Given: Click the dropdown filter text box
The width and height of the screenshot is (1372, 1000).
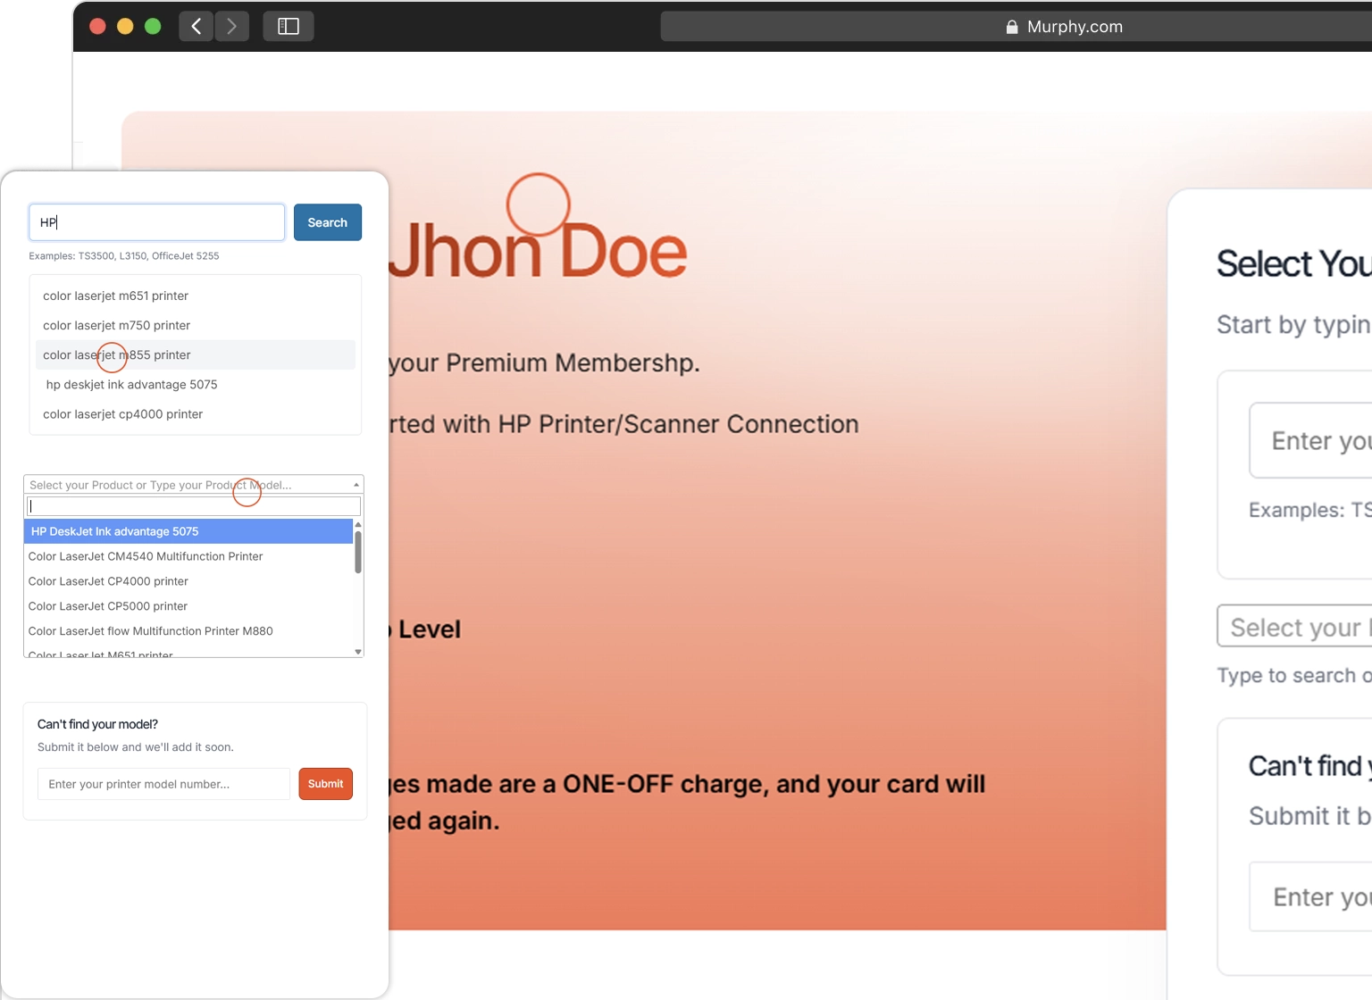Looking at the screenshot, I should tap(193, 506).
